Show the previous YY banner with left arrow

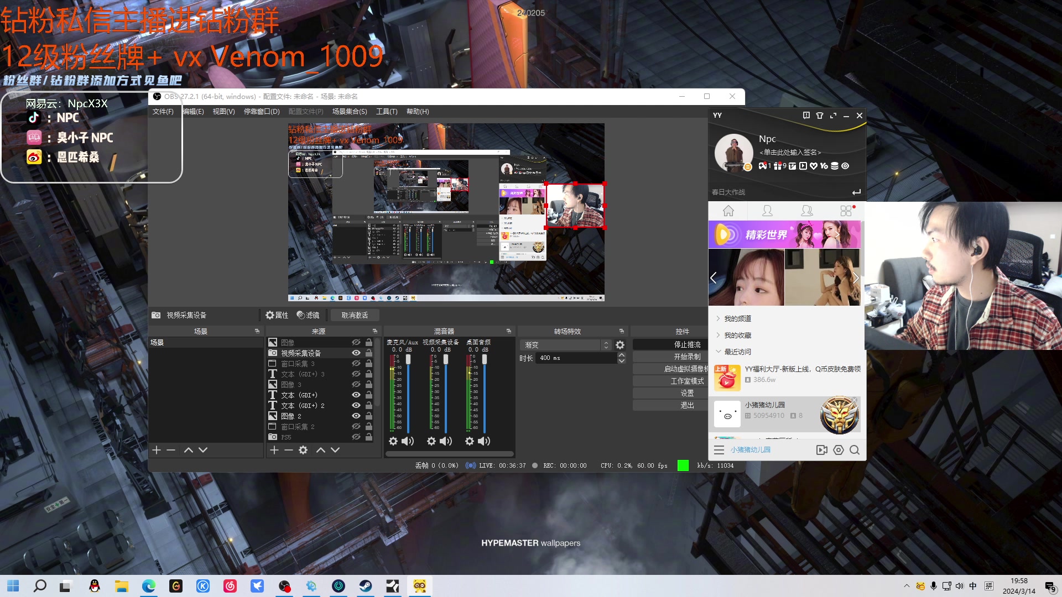pos(714,277)
